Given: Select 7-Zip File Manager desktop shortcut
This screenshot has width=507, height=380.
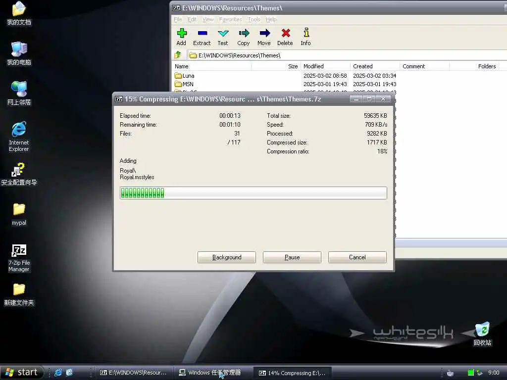Looking at the screenshot, I should (19, 257).
